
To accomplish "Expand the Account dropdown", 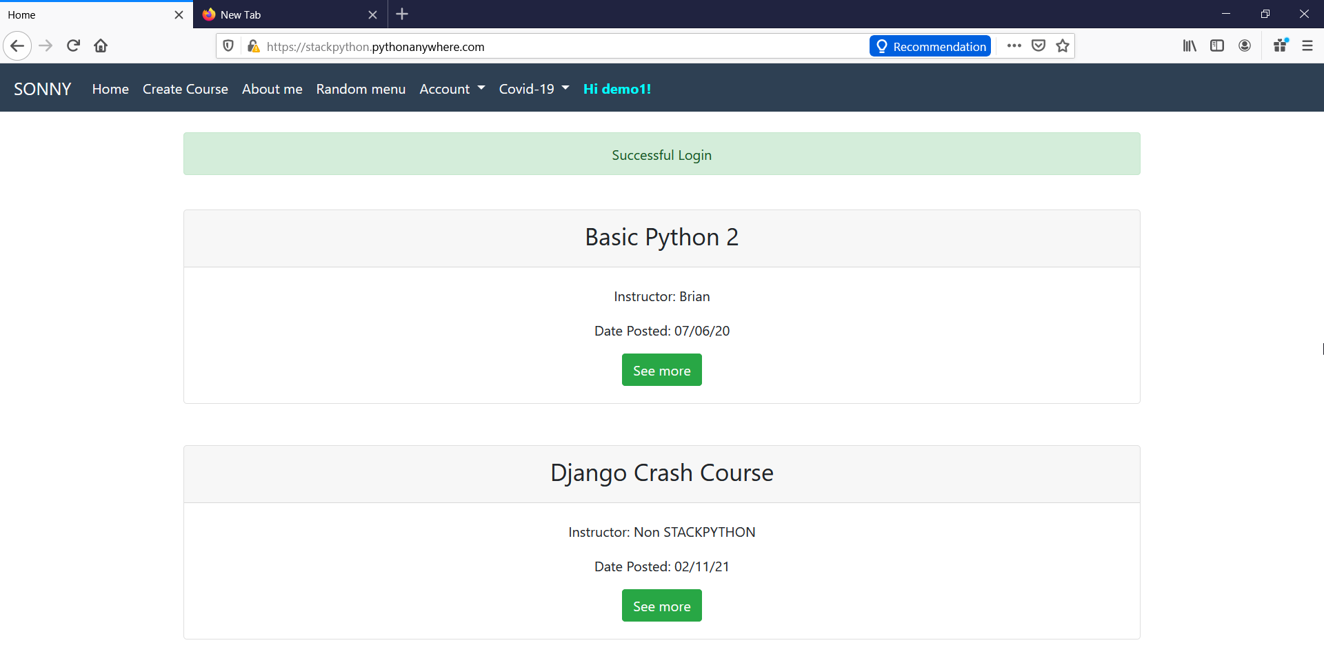I will pos(452,89).
